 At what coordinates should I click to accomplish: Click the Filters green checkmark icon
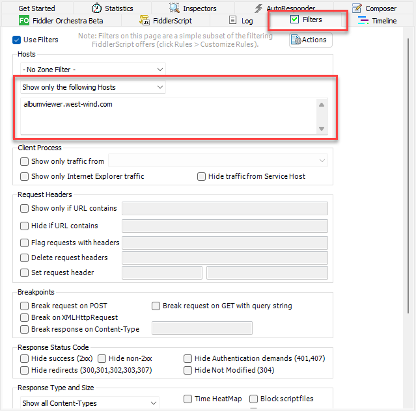[x=294, y=19]
